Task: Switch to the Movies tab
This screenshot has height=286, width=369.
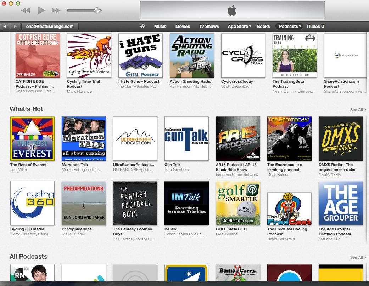Action: 183,27
